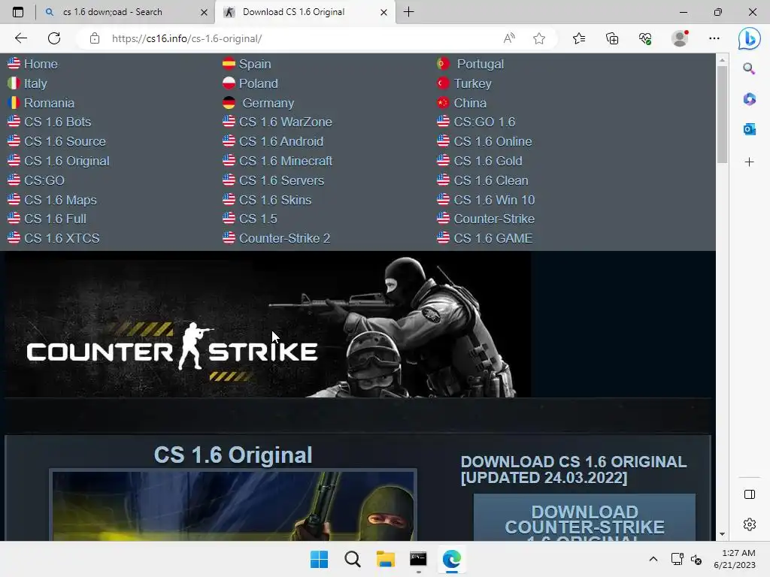
Task: Open CS 1.6 Win 10 link
Action: 494,200
